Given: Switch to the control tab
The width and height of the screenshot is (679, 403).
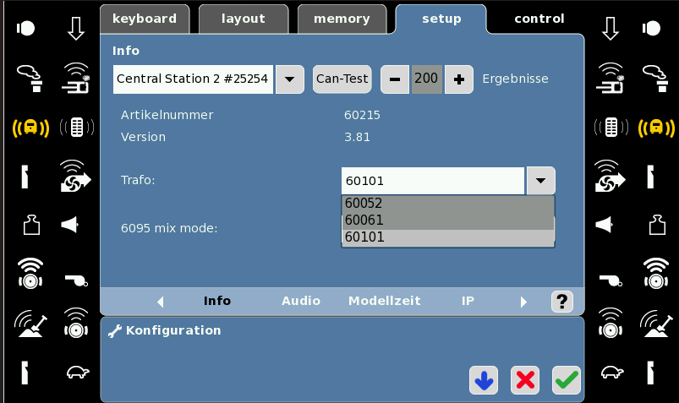Looking at the screenshot, I should pos(539,19).
